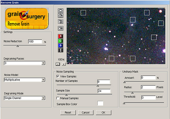The width and height of the screenshot is (170, 119).
Task: Show the red channel with R button
Action: click(x=61, y=36)
